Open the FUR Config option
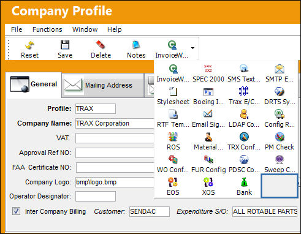The height and width of the screenshot is (234, 301). 208,164
